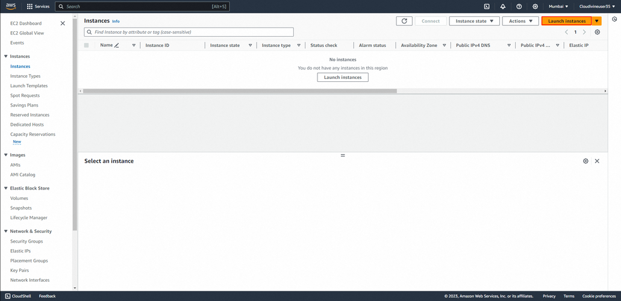Go to next page of instances
This screenshot has width=621, height=301.
point(584,32)
